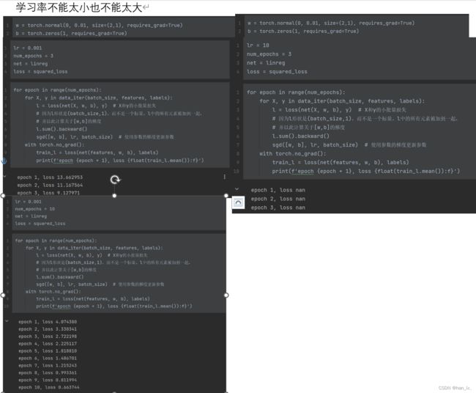Click the line 'lr = 10'
The width and height of the screenshot is (476, 393).
click(258, 45)
